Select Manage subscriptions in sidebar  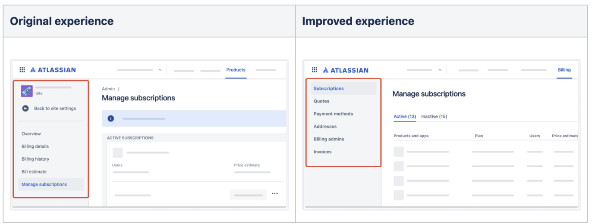coord(51,184)
